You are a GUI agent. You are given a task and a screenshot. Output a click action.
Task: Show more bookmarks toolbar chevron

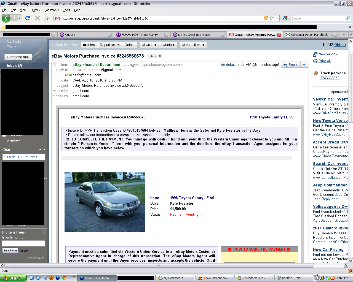pos(350,27)
